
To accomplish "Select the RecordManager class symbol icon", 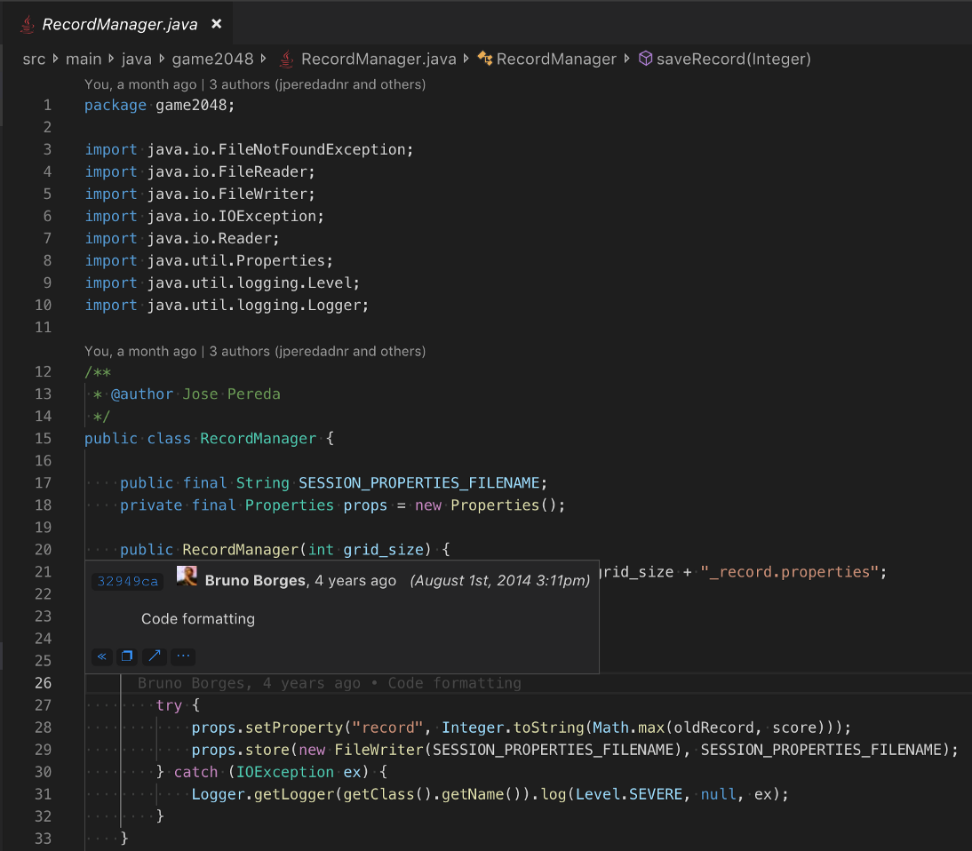I will pos(484,59).
